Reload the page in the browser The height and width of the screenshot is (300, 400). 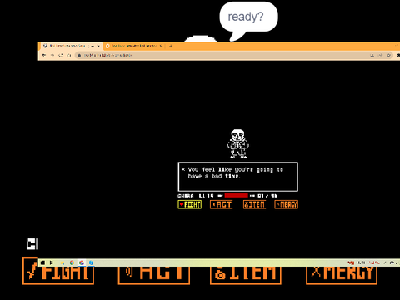[61, 56]
